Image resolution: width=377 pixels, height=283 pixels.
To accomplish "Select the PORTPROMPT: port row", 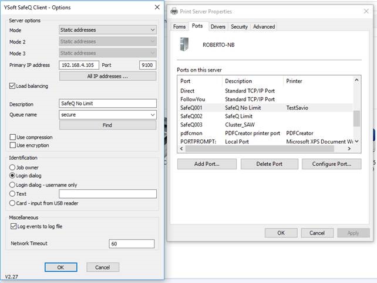I will 265,142.
